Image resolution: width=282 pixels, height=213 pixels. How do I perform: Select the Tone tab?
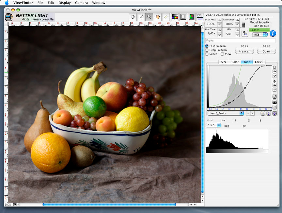(247, 62)
